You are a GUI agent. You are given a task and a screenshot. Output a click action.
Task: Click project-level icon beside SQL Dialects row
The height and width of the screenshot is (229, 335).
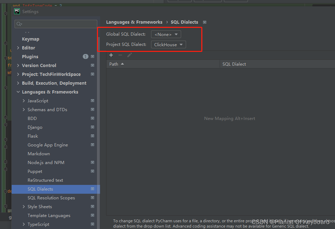tap(93, 189)
